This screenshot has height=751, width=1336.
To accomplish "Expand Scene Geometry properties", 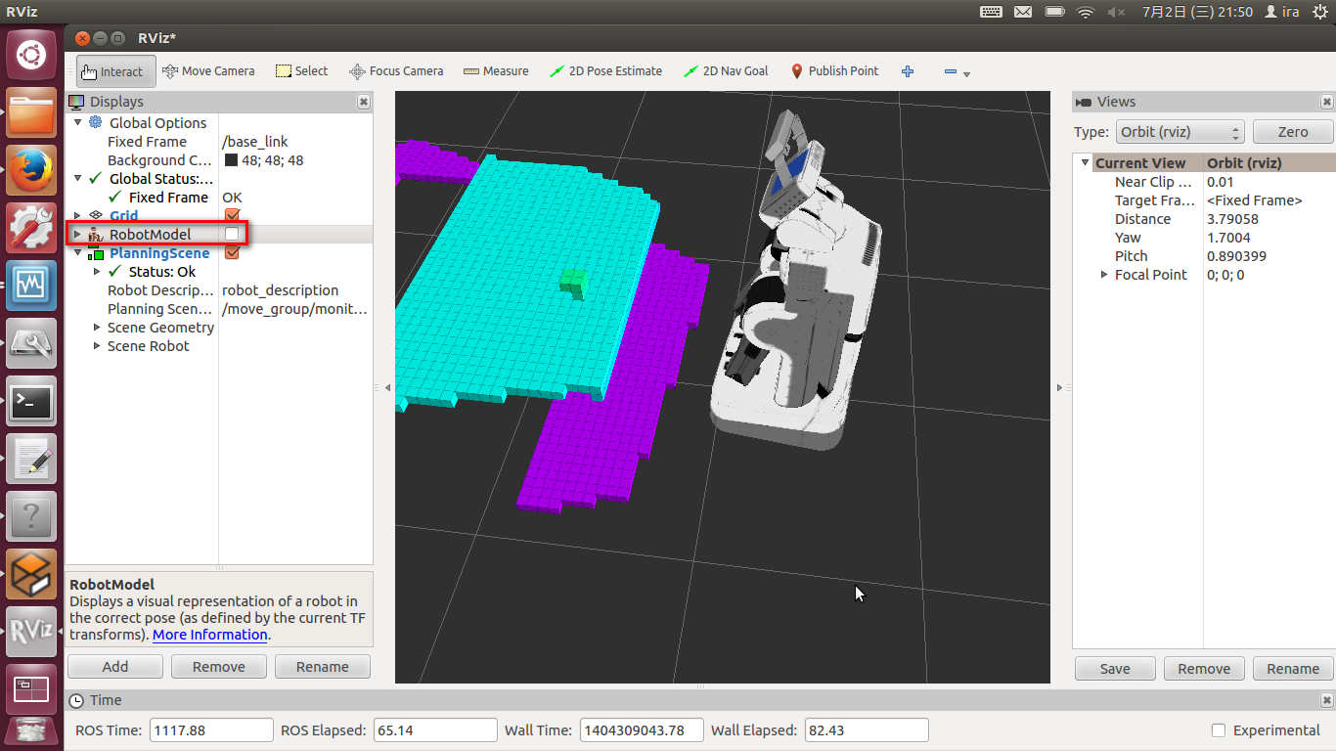I will [97, 328].
